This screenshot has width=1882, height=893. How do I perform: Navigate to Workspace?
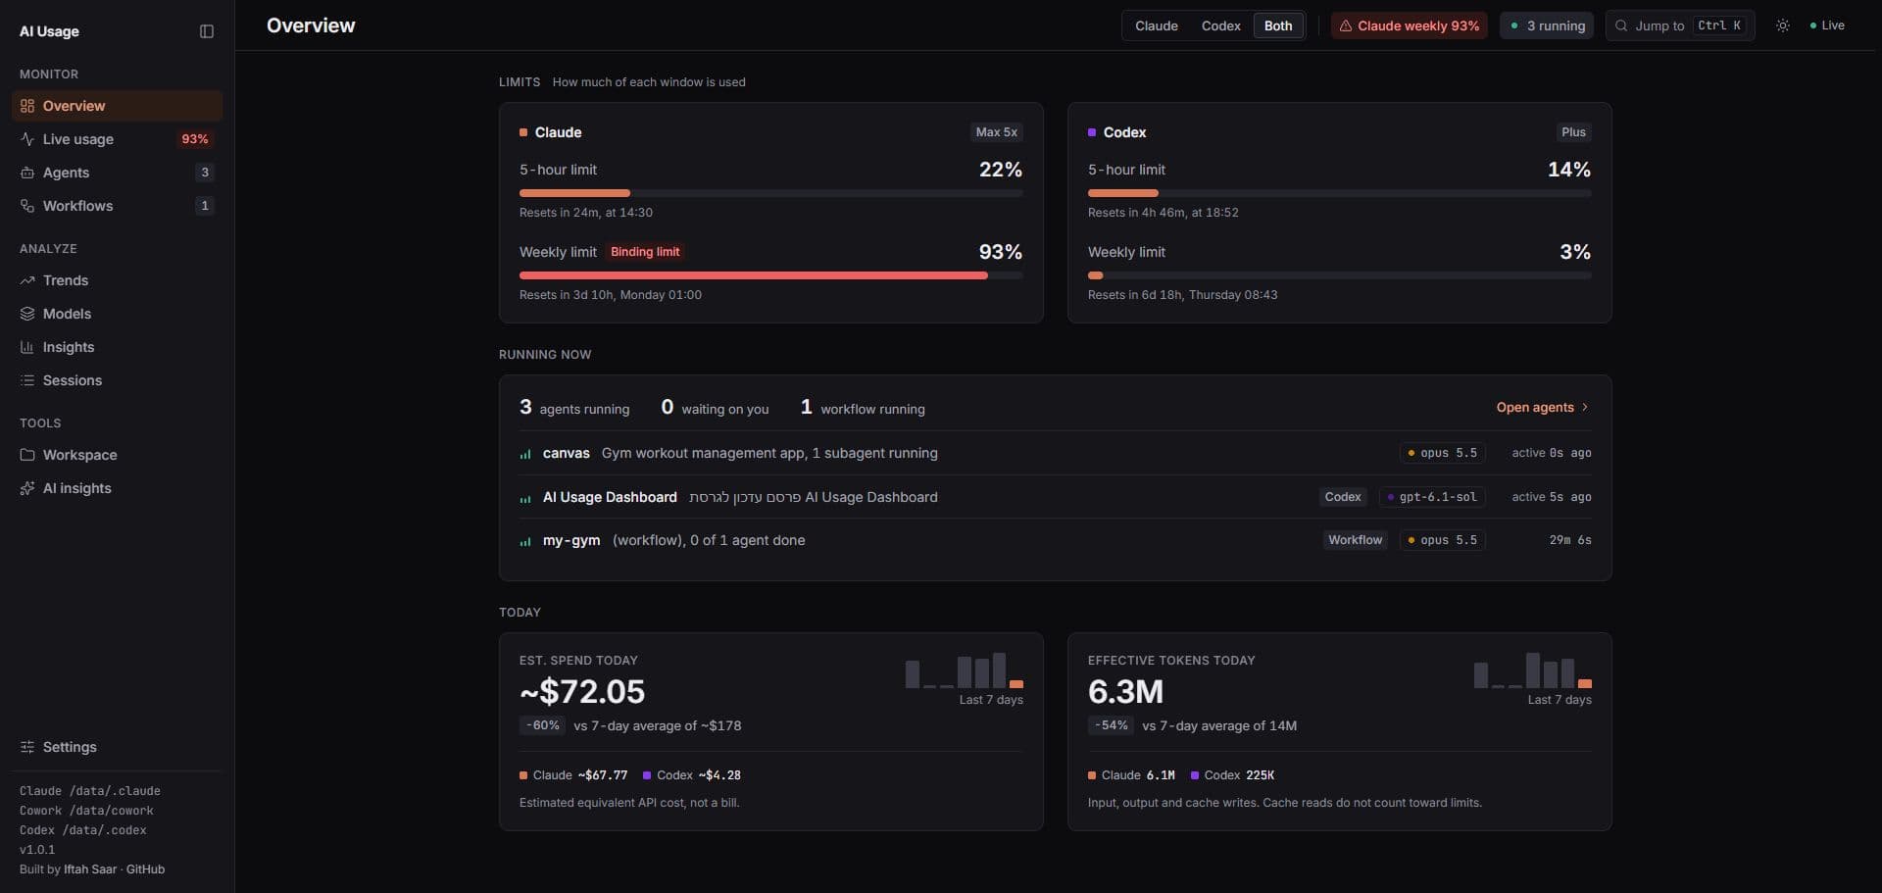pyautogui.click(x=118, y=455)
